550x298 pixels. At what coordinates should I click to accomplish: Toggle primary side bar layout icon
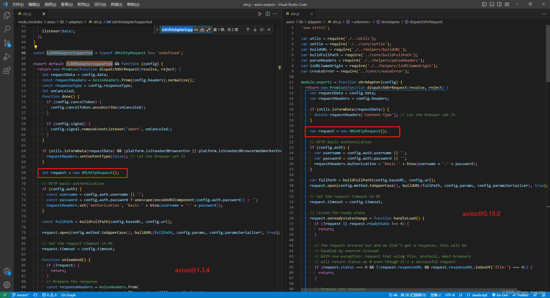[x=484, y=4]
